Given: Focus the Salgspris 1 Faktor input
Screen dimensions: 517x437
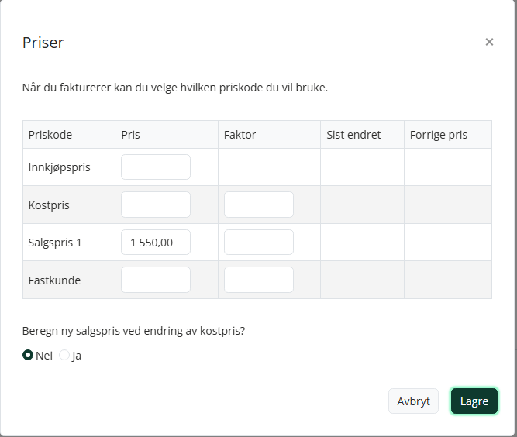Looking at the screenshot, I should tap(259, 243).
